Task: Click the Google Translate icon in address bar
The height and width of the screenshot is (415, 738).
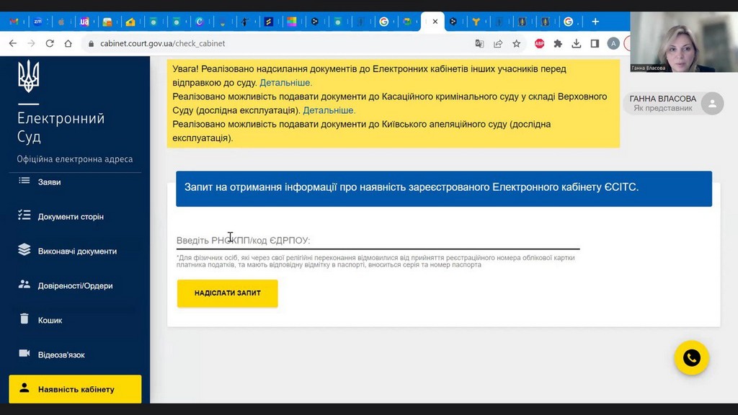Action: tap(479, 43)
